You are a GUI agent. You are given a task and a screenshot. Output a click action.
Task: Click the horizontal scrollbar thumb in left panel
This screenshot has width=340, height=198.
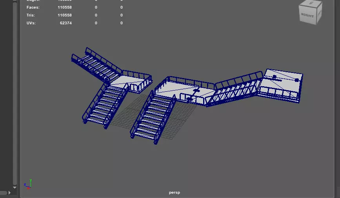pyautogui.click(x=4, y=193)
